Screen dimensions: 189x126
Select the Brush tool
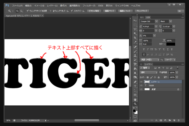[135, 51]
